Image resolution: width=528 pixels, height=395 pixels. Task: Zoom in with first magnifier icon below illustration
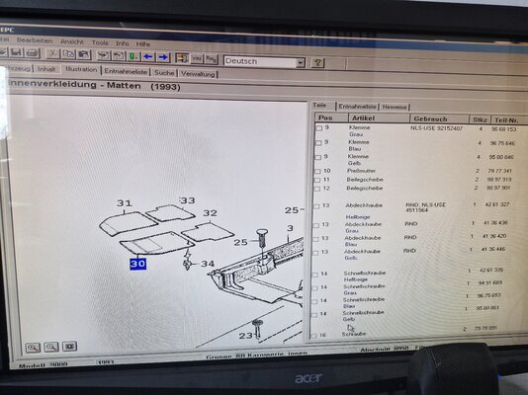click(33, 348)
